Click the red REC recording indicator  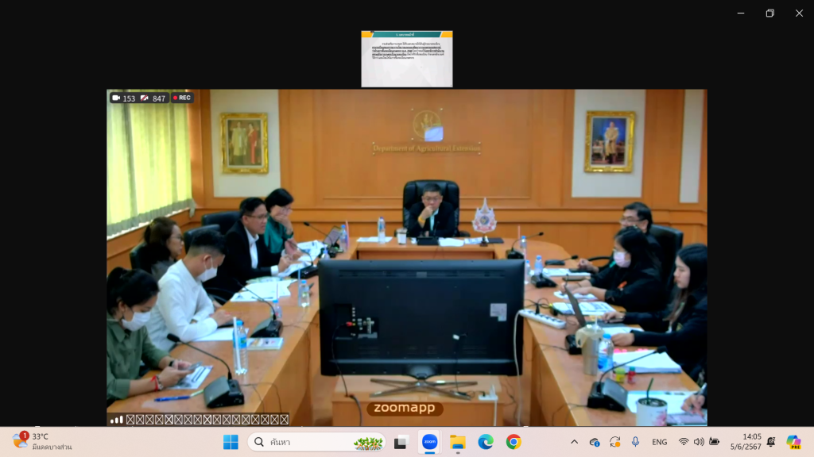(181, 98)
